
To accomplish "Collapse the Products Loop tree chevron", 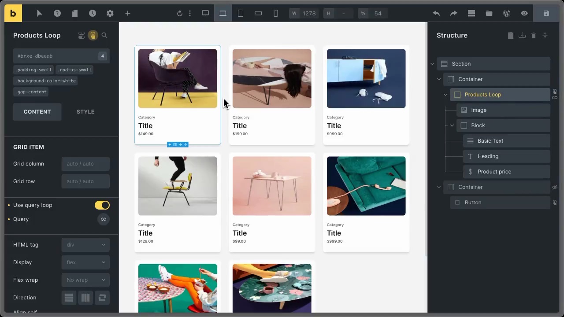I will 445,95.
